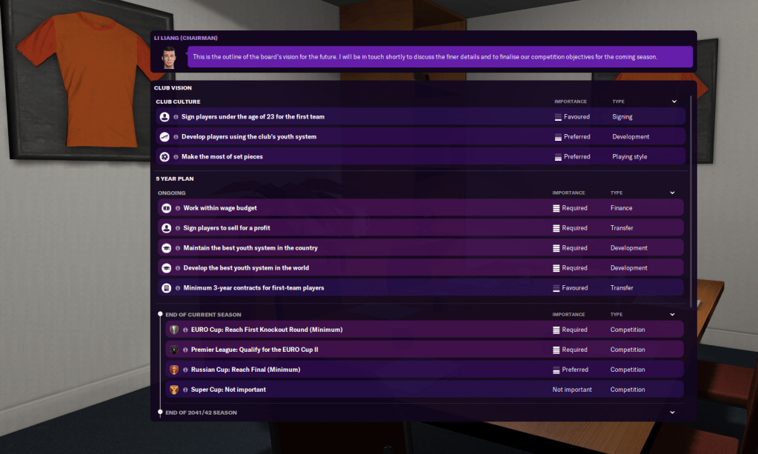Click the End of Current Season timeline marker
Viewport: 758px width, 454px height.
[160, 314]
